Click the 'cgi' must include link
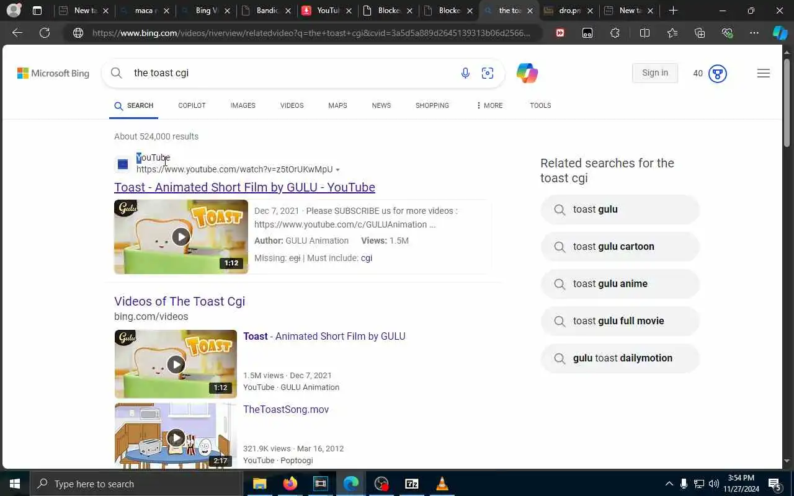 [x=367, y=258]
